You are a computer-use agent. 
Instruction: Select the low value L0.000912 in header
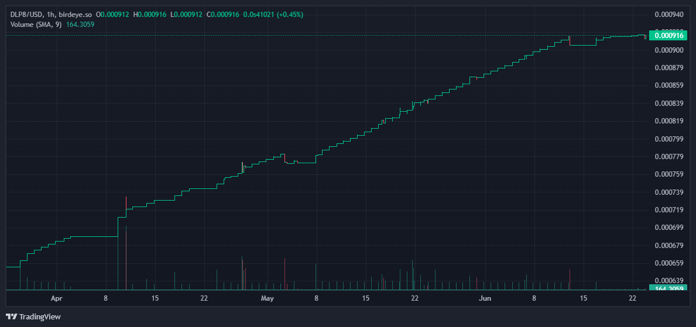[186, 15]
